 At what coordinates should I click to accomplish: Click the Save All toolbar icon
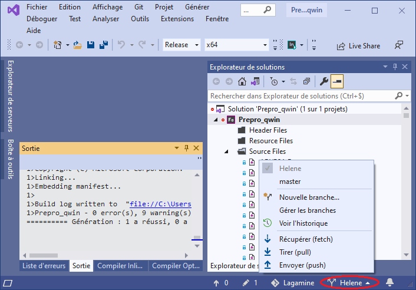pos(103,45)
